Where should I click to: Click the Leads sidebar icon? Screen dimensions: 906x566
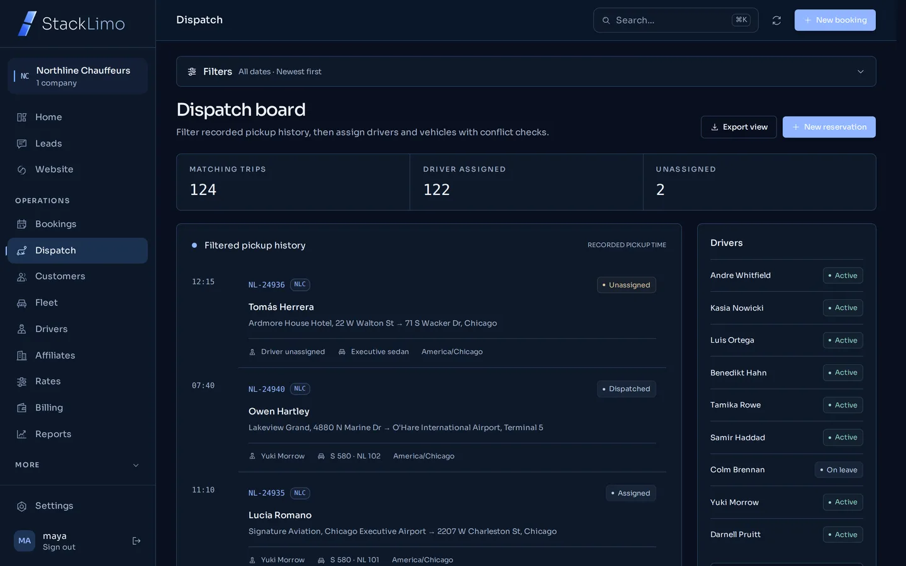pos(22,143)
